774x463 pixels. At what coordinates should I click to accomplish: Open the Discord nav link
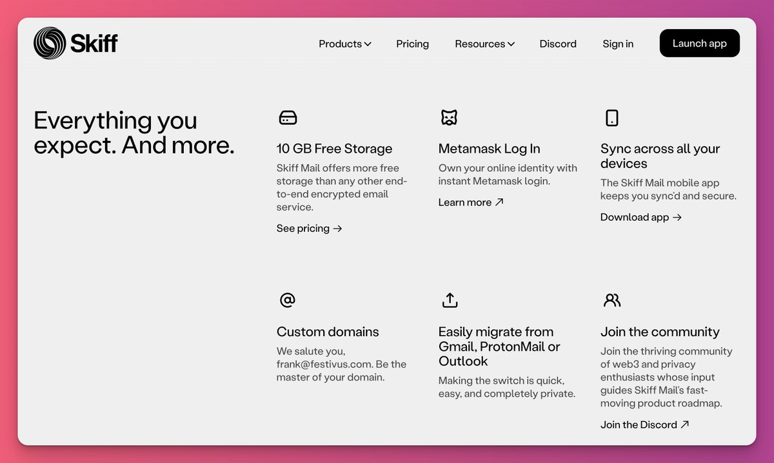[x=558, y=44]
